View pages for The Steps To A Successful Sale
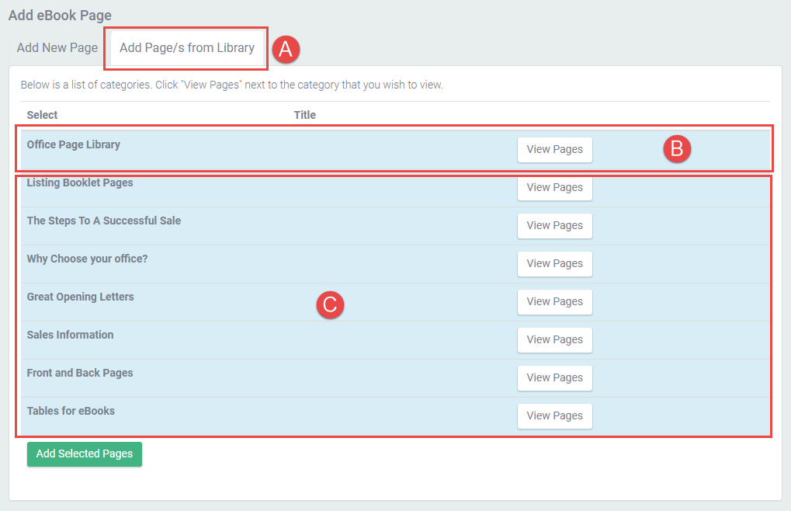 (x=554, y=226)
